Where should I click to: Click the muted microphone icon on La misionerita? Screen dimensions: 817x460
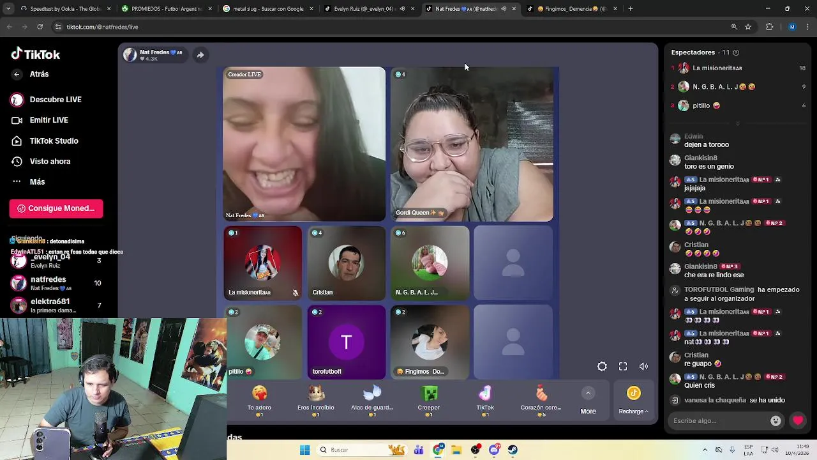pyautogui.click(x=295, y=293)
